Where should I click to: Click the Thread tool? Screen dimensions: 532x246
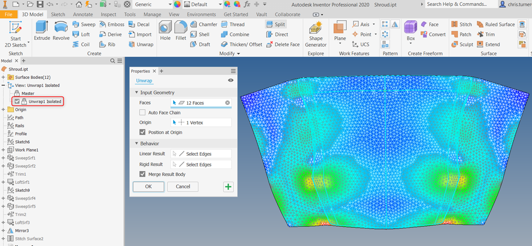coord(232,25)
